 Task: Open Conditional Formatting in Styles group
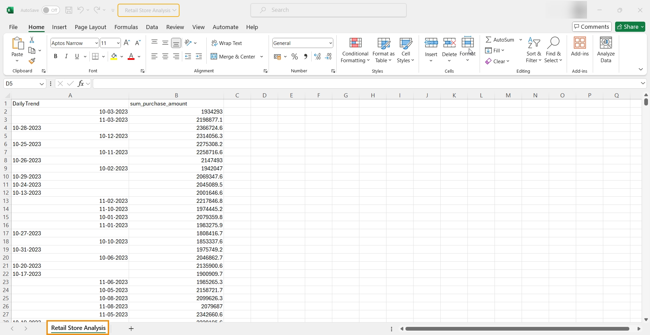click(355, 50)
